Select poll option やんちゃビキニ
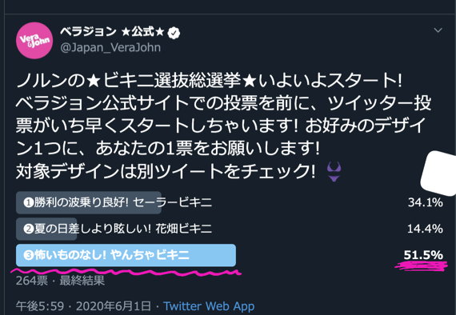 tap(126, 255)
